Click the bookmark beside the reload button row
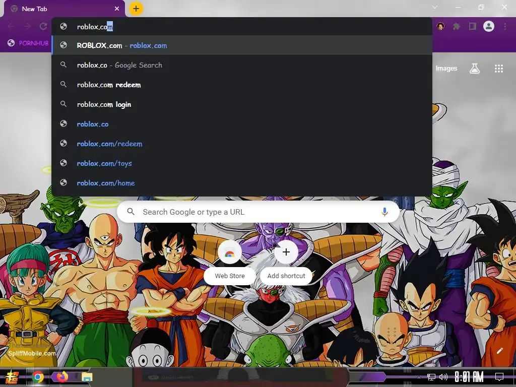Screen dimensions: 516x387 pos(28,43)
